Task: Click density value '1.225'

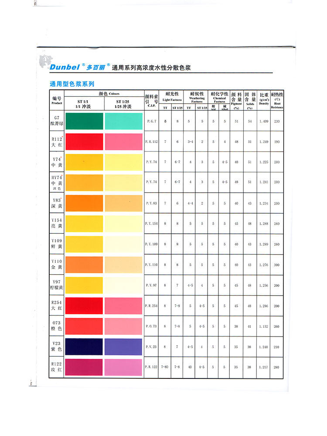Action: 264,162
